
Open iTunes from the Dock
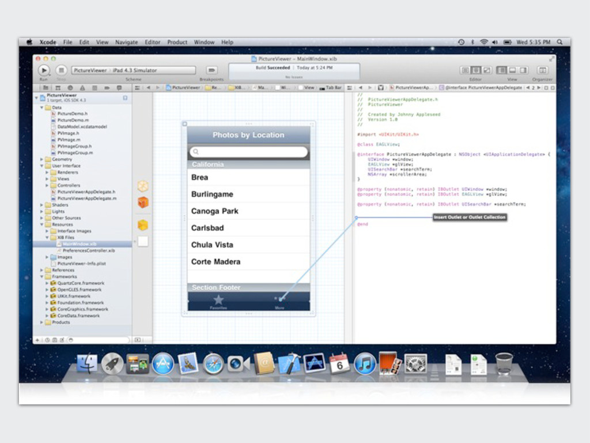pyautogui.click(x=365, y=364)
